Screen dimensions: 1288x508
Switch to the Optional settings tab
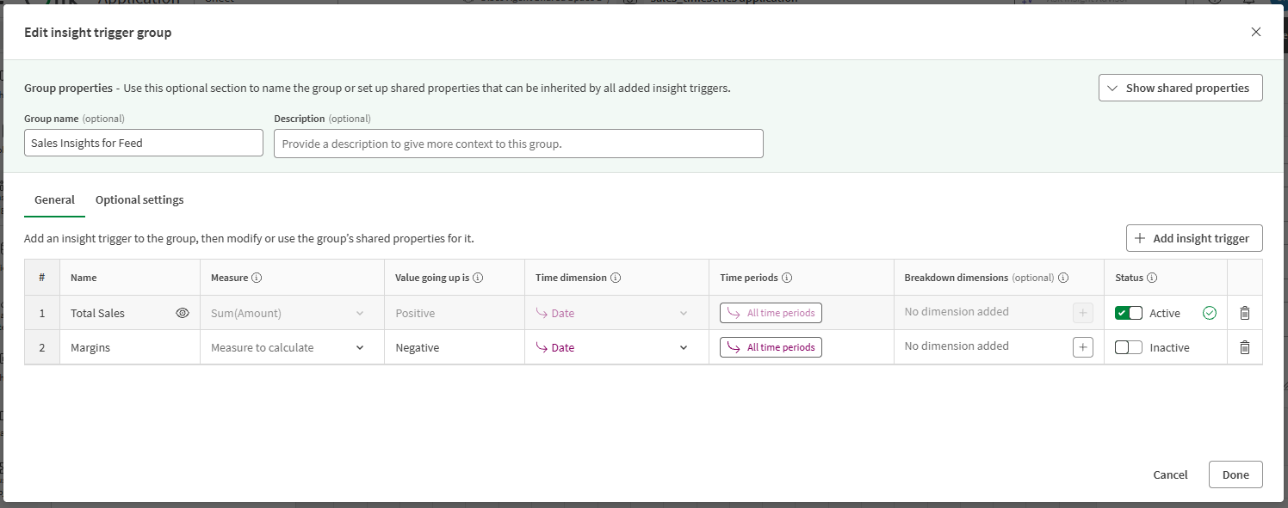click(139, 199)
